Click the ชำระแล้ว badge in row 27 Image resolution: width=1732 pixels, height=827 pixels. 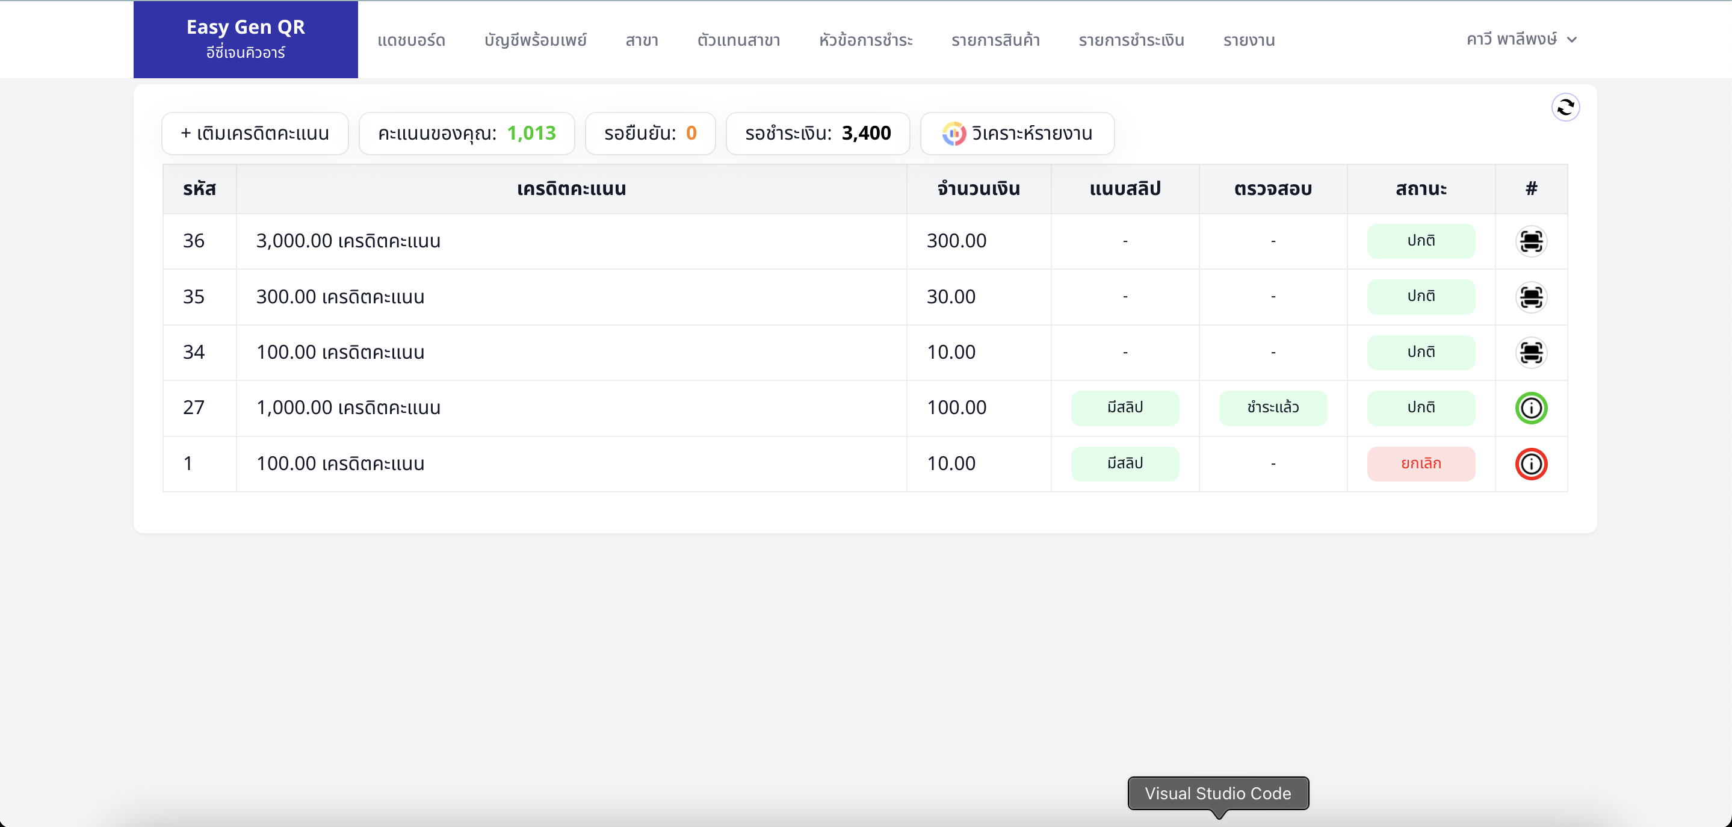[1273, 407]
